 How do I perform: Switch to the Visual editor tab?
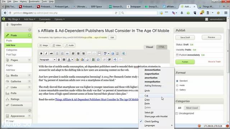[149, 47]
